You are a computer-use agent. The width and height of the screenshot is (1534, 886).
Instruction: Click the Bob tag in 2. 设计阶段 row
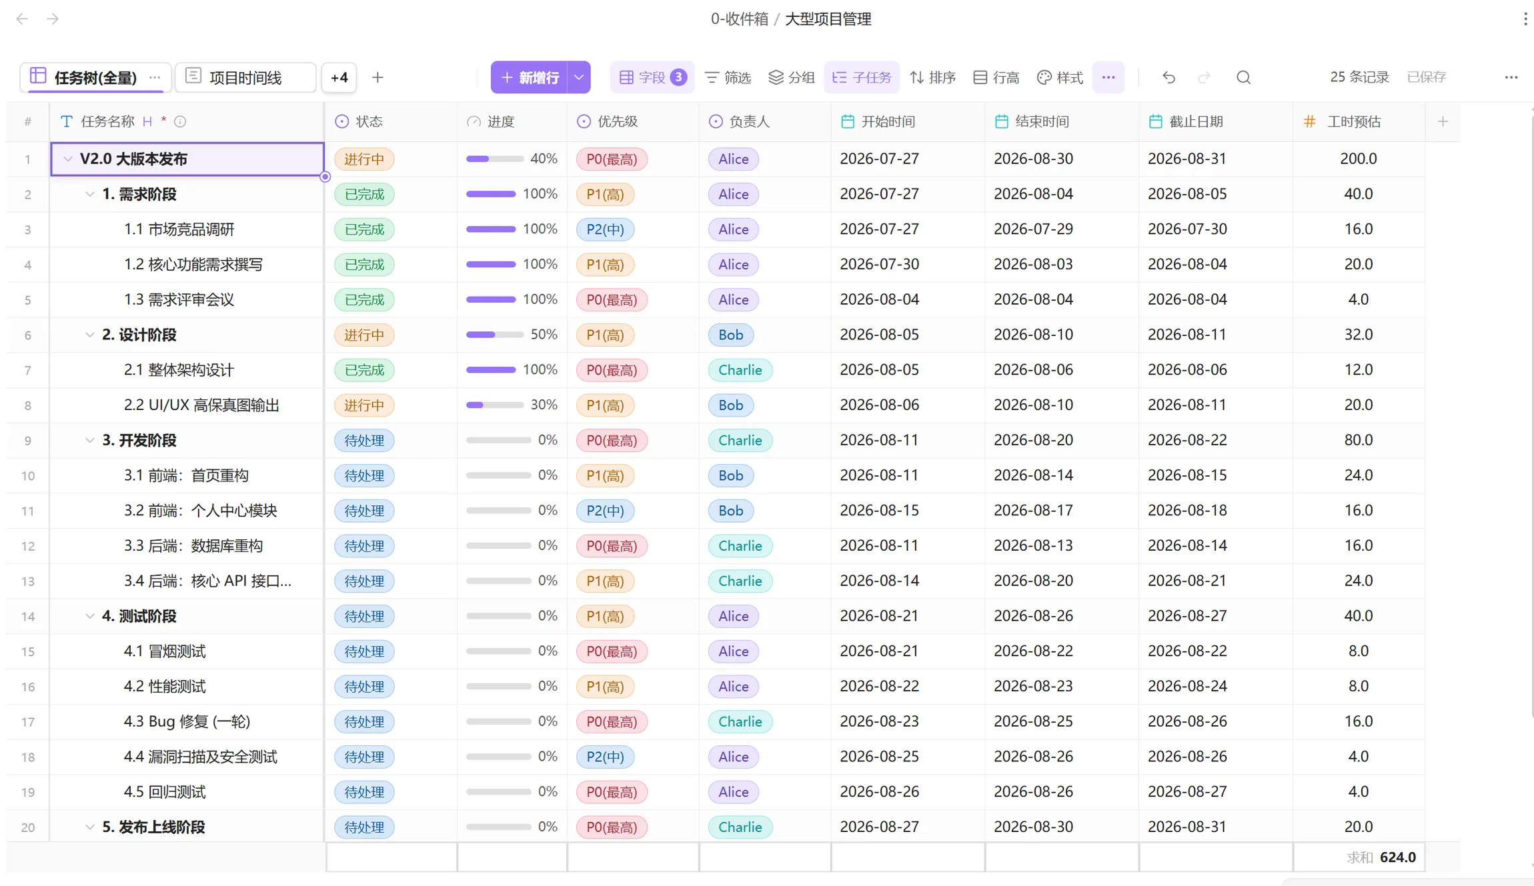pyautogui.click(x=730, y=335)
